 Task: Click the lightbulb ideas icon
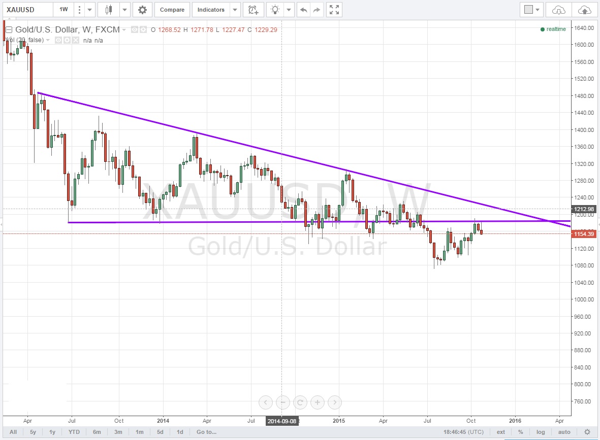(275, 10)
